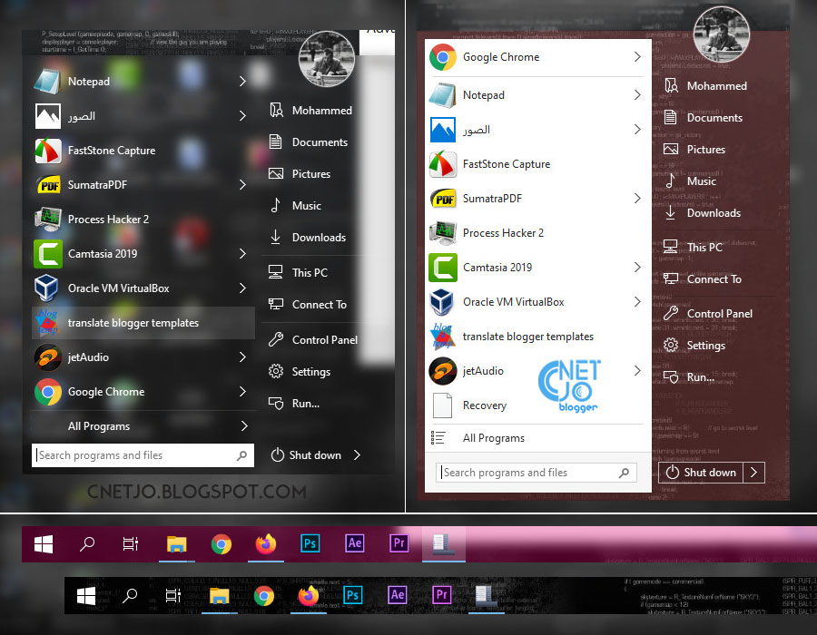817x635 pixels.
Task: Open After Effects on the pink taskbar
Action: tap(355, 544)
